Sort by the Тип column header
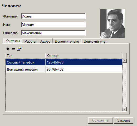The image size is (137, 126). [25, 56]
